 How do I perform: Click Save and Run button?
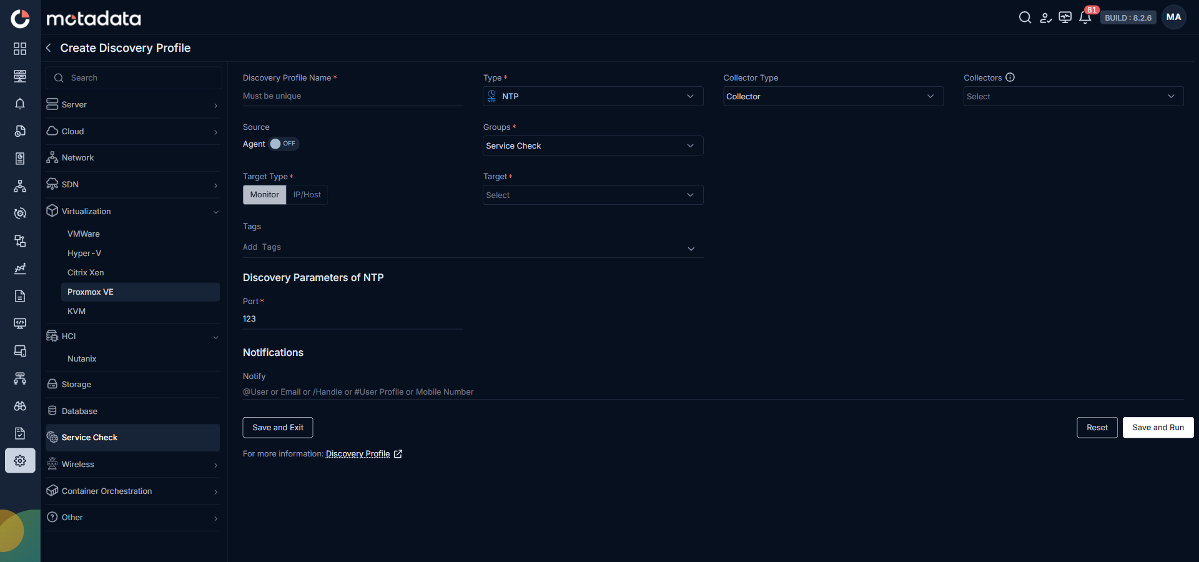[x=1158, y=428]
